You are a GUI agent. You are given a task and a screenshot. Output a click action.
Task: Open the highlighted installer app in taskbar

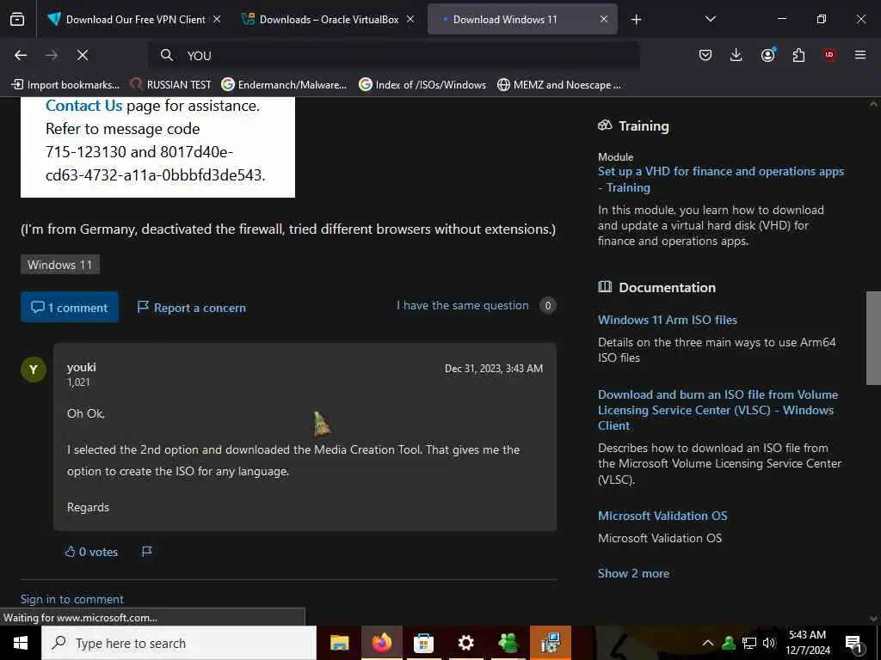tap(551, 643)
